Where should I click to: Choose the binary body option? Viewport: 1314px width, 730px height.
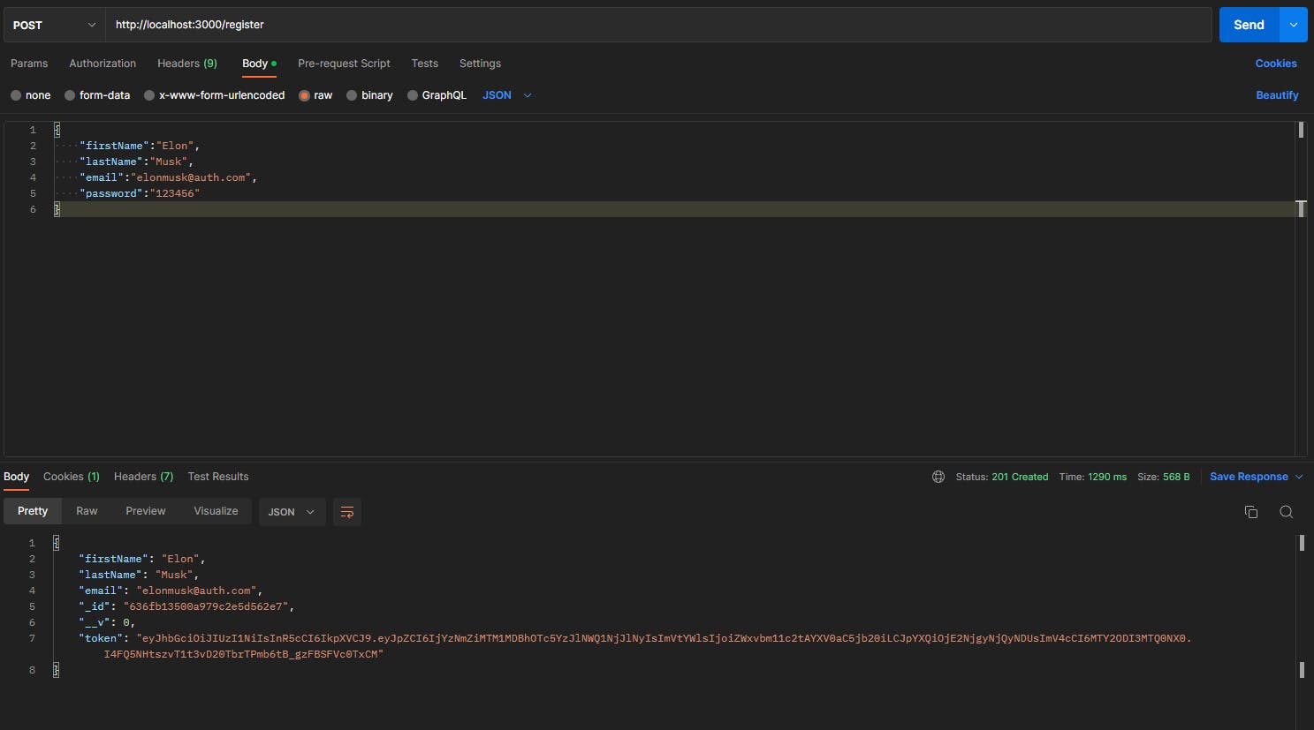point(352,95)
